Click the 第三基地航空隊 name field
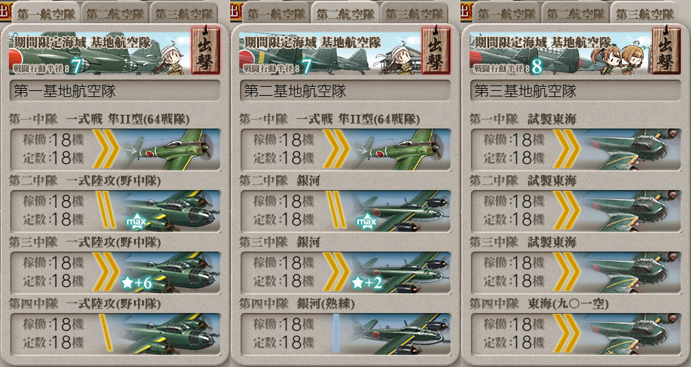Image resolution: width=691 pixels, height=367 pixels. 575,91
